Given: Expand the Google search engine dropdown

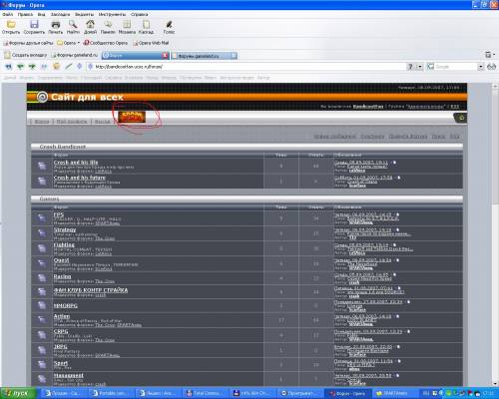Looking at the screenshot, I should click(481, 67).
